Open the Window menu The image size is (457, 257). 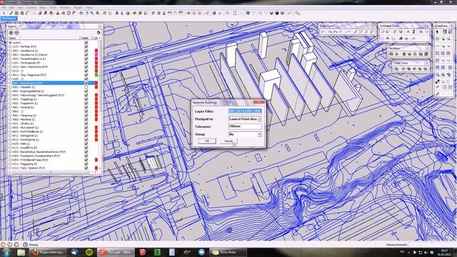pyautogui.click(x=65, y=8)
